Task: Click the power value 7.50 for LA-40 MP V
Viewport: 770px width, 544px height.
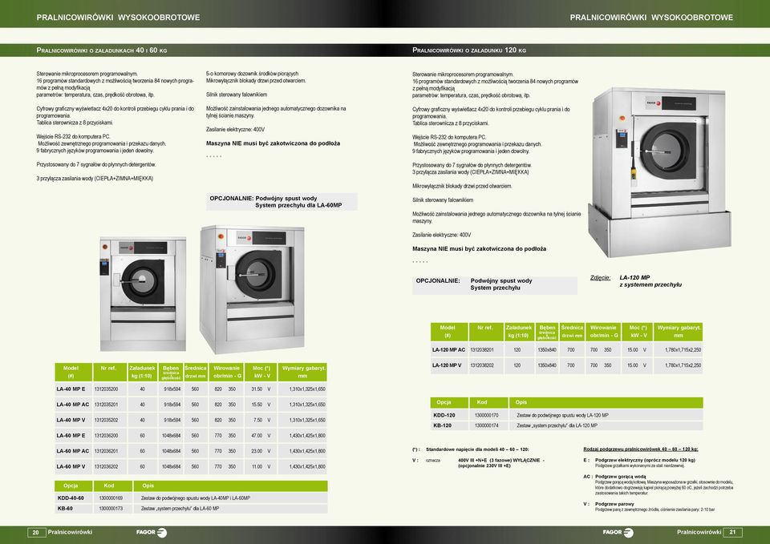Action: 257,421
